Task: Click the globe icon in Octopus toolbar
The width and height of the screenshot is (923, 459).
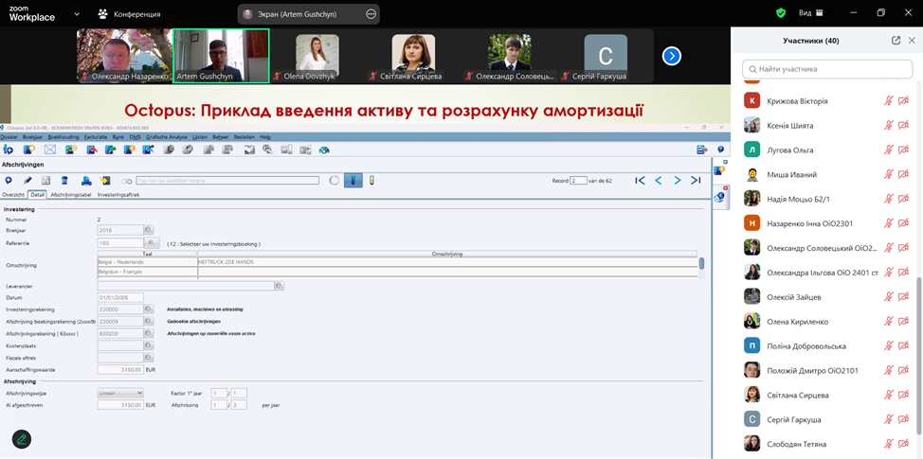Action: [324, 150]
